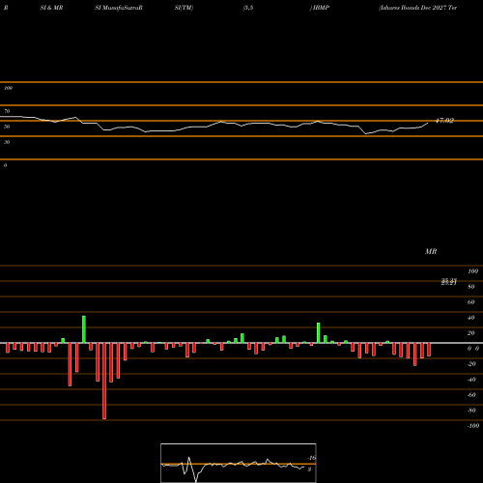The width and height of the screenshot is (483, 483).
Task: Click the MR axis label 80
Action: (x=471, y=287)
